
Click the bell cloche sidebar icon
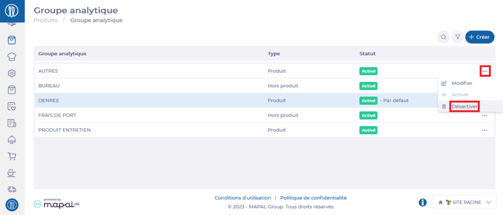(12, 140)
